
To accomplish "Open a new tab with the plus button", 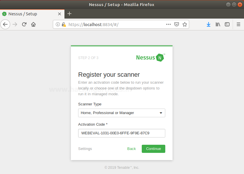I will click(69, 14).
